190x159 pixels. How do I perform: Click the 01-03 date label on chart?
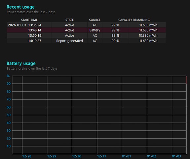tap(176, 156)
